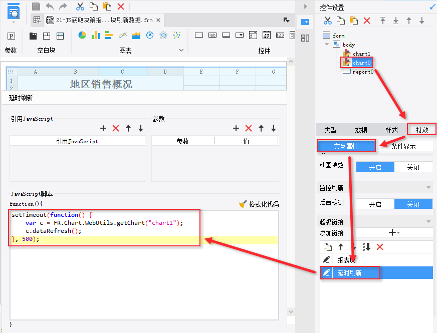Open the preview magnifier icon
This screenshot has width=437, height=333.
click(14, 12)
